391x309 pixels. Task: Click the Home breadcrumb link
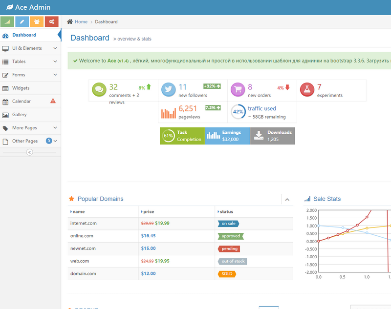coord(81,21)
